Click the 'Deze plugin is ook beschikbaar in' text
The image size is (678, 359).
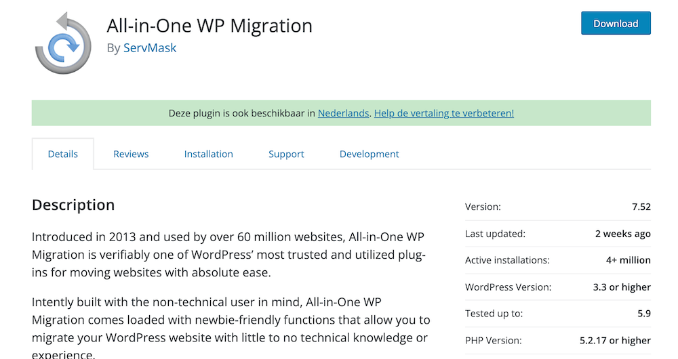point(242,113)
